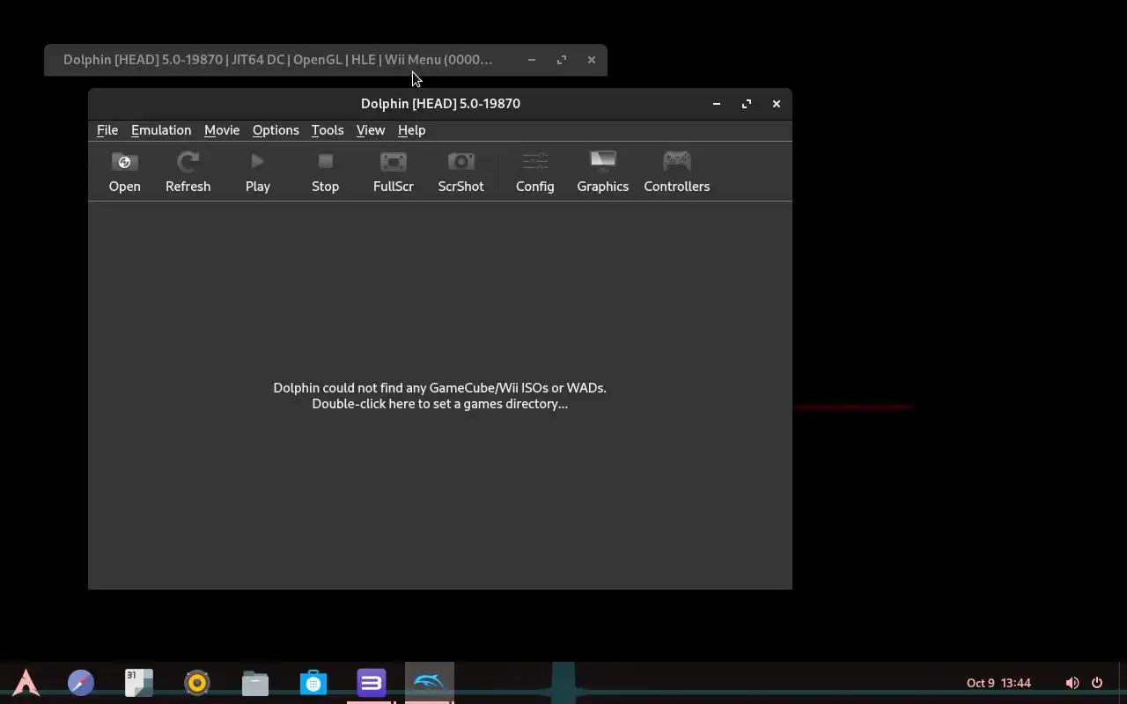The width and height of the screenshot is (1127, 704).
Task: Click the Open toolbar icon
Action: [124, 172]
